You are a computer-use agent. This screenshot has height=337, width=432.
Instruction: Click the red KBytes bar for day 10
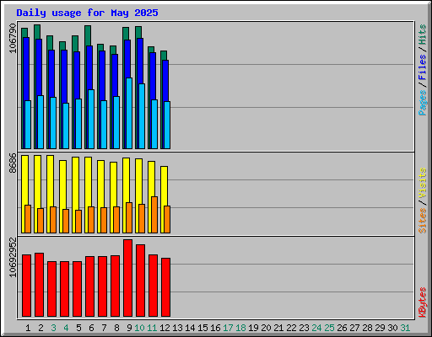[x=140, y=281]
